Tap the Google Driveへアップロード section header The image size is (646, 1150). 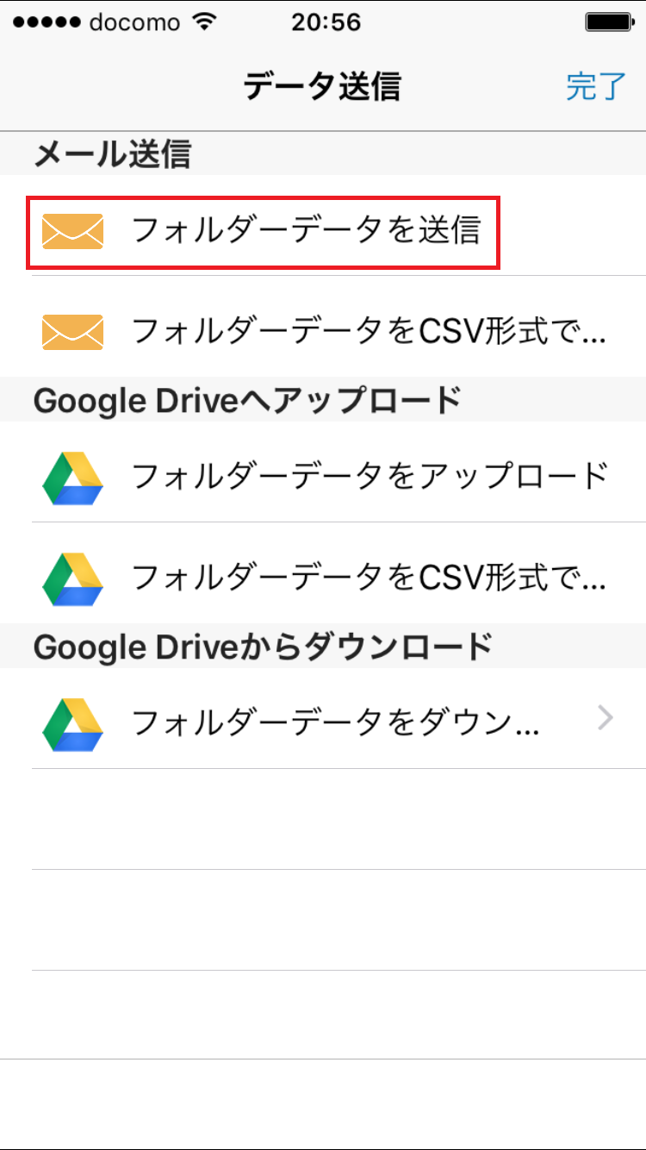[x=247, y=400]
